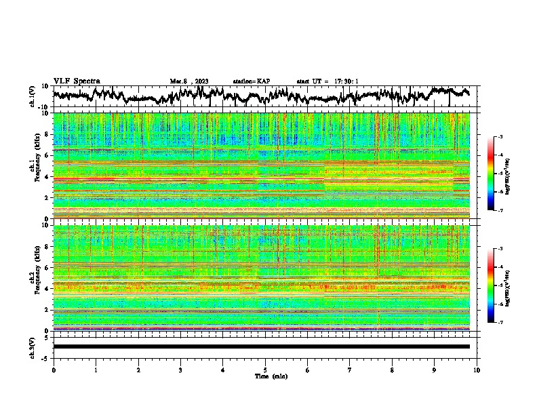
Task: Click time axis tick label '10'
Action: (x=477, y=370)
